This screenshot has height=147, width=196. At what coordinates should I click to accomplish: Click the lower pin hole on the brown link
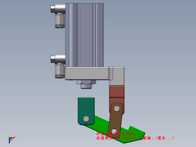pos(114,131)
